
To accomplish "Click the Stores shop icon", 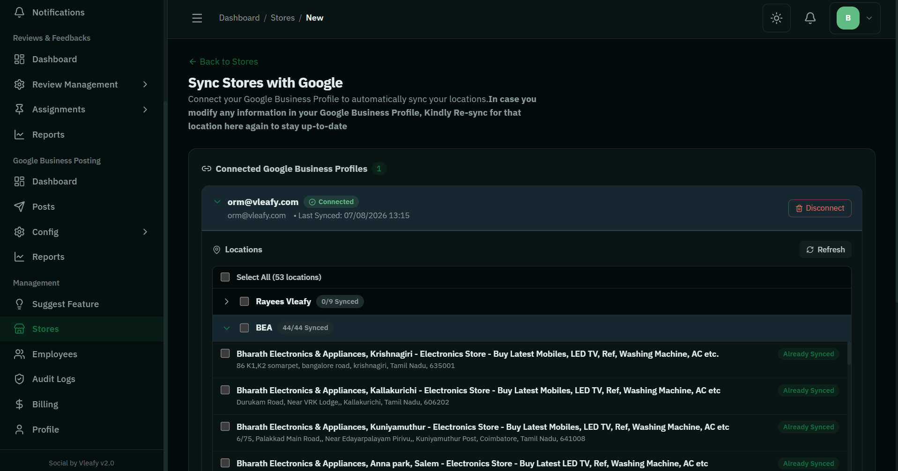I will click(19, 329).
